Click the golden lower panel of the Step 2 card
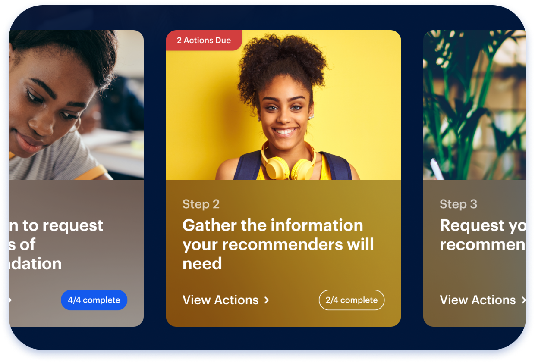 coord(283,253)
